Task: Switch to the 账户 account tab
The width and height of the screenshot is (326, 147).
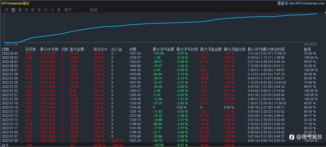Action: pyautogui.click(x=68, y=10)
